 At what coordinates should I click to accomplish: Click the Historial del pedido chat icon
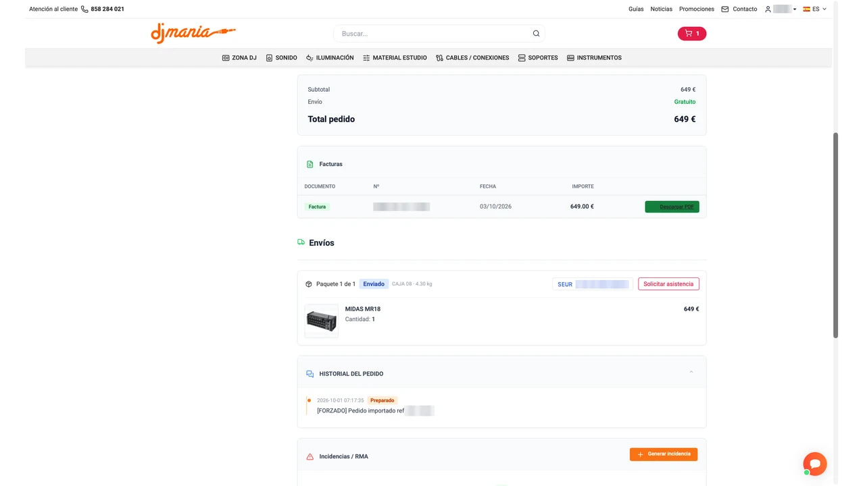coord(310,374)
